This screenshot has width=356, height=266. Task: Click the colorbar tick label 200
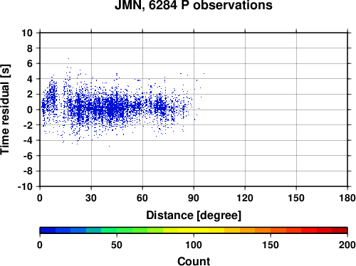coord(347,245)
